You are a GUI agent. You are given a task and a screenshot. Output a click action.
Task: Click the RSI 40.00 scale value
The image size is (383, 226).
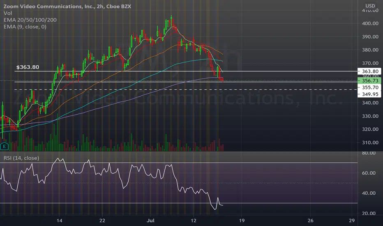tap(369, 193)
